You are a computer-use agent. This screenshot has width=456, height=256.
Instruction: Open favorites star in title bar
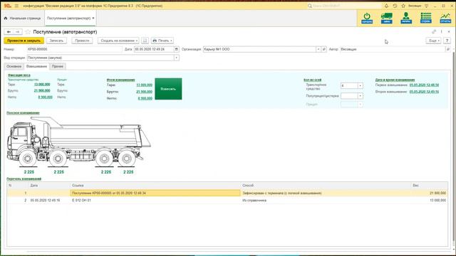pos(403,6)
